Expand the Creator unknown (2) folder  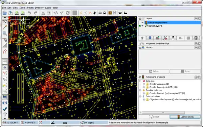point(144,84)
